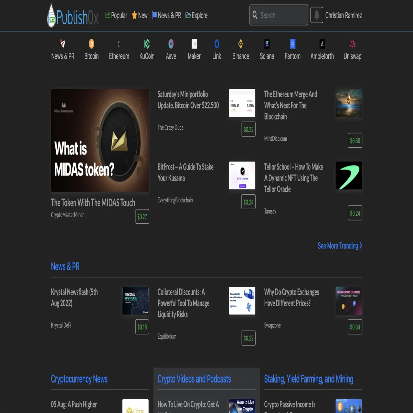Click the Ethereum diamond icon

click(x=119, y=44)
